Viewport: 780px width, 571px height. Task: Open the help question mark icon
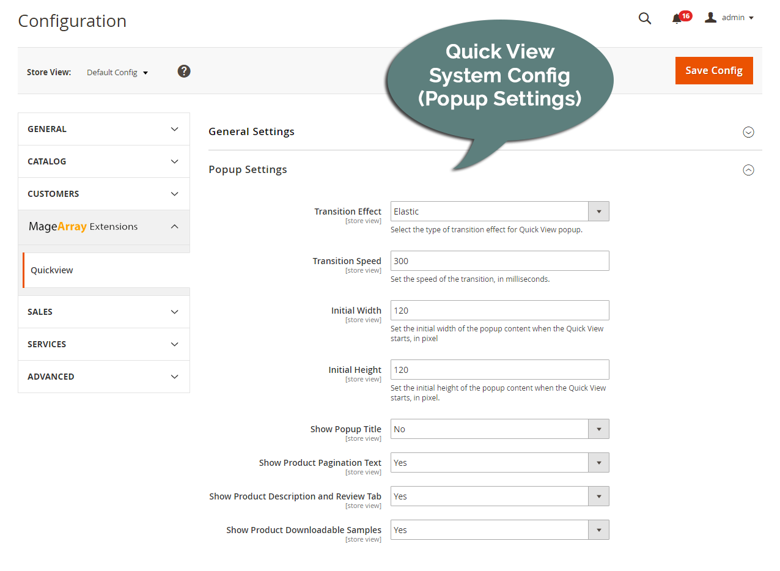pos(184,71)
